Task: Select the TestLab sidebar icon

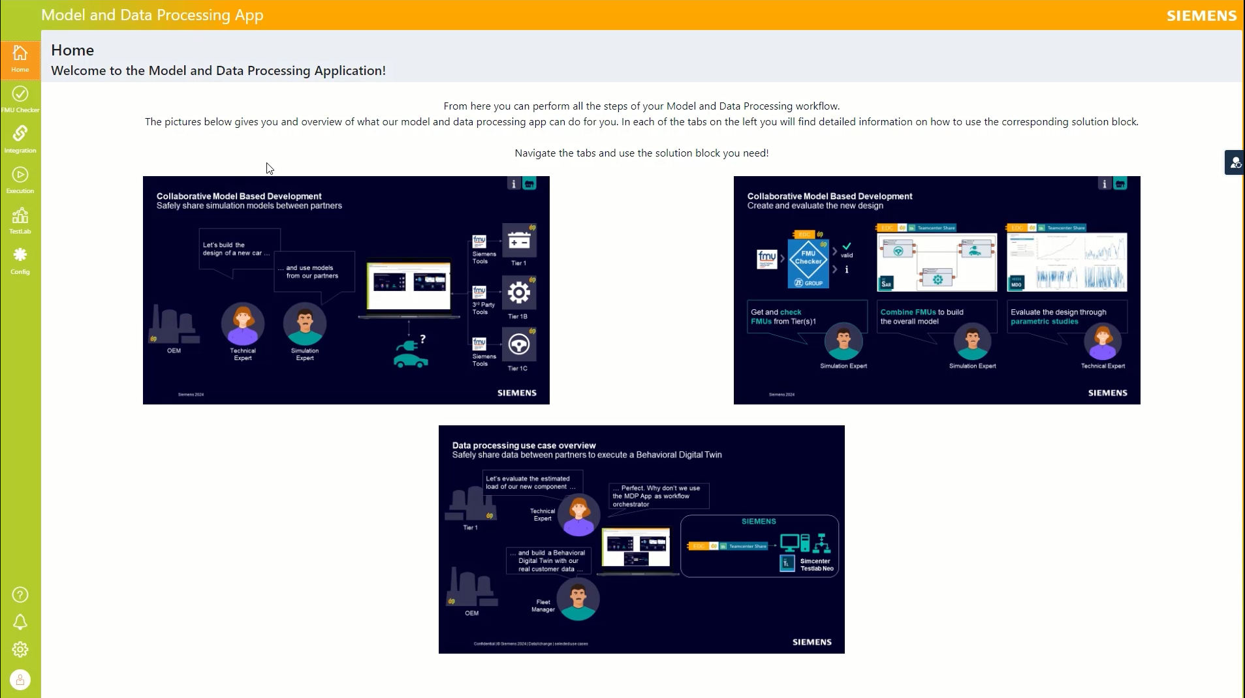Action: [x=20, y=220]
